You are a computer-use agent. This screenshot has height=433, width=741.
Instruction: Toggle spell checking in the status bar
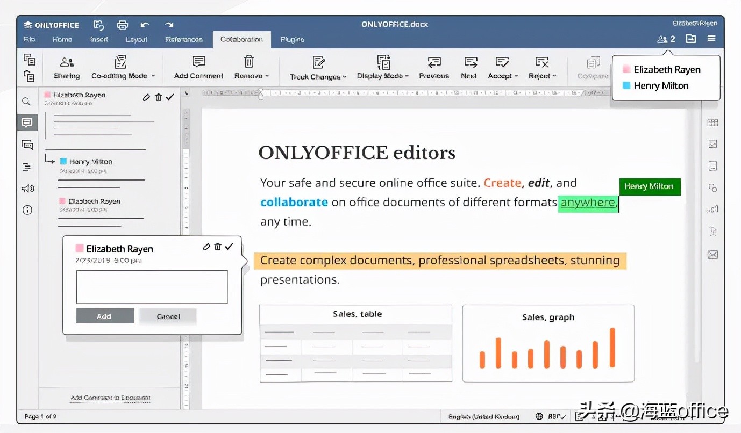tap(558, 416)
